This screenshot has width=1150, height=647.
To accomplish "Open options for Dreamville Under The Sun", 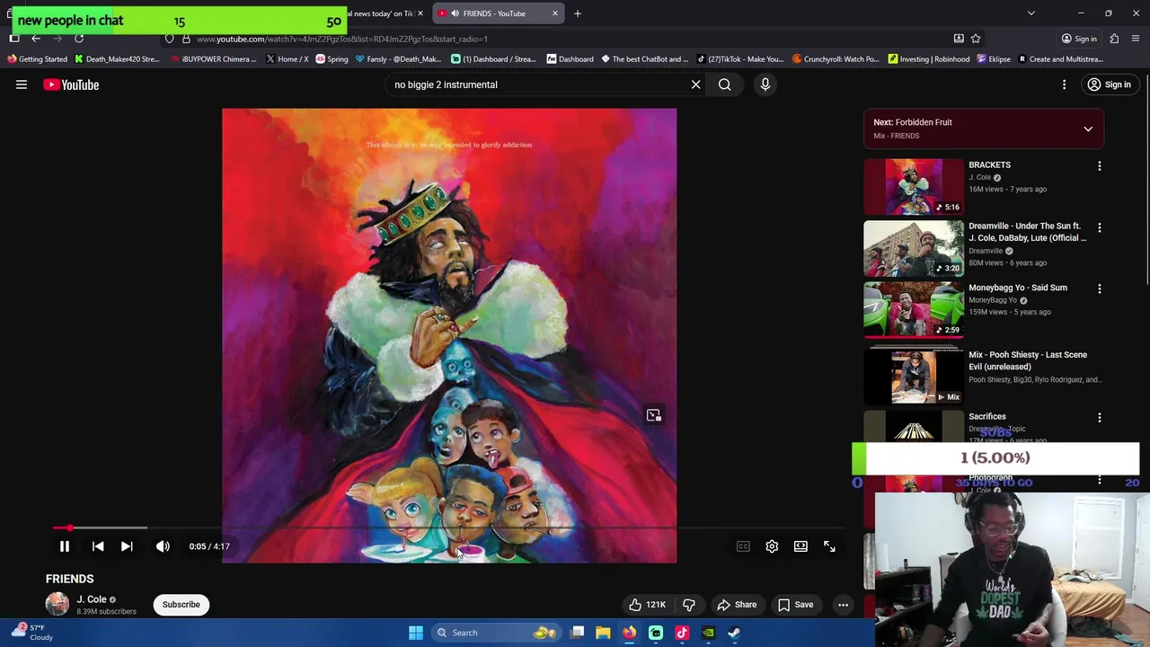I will point(1100,227).
